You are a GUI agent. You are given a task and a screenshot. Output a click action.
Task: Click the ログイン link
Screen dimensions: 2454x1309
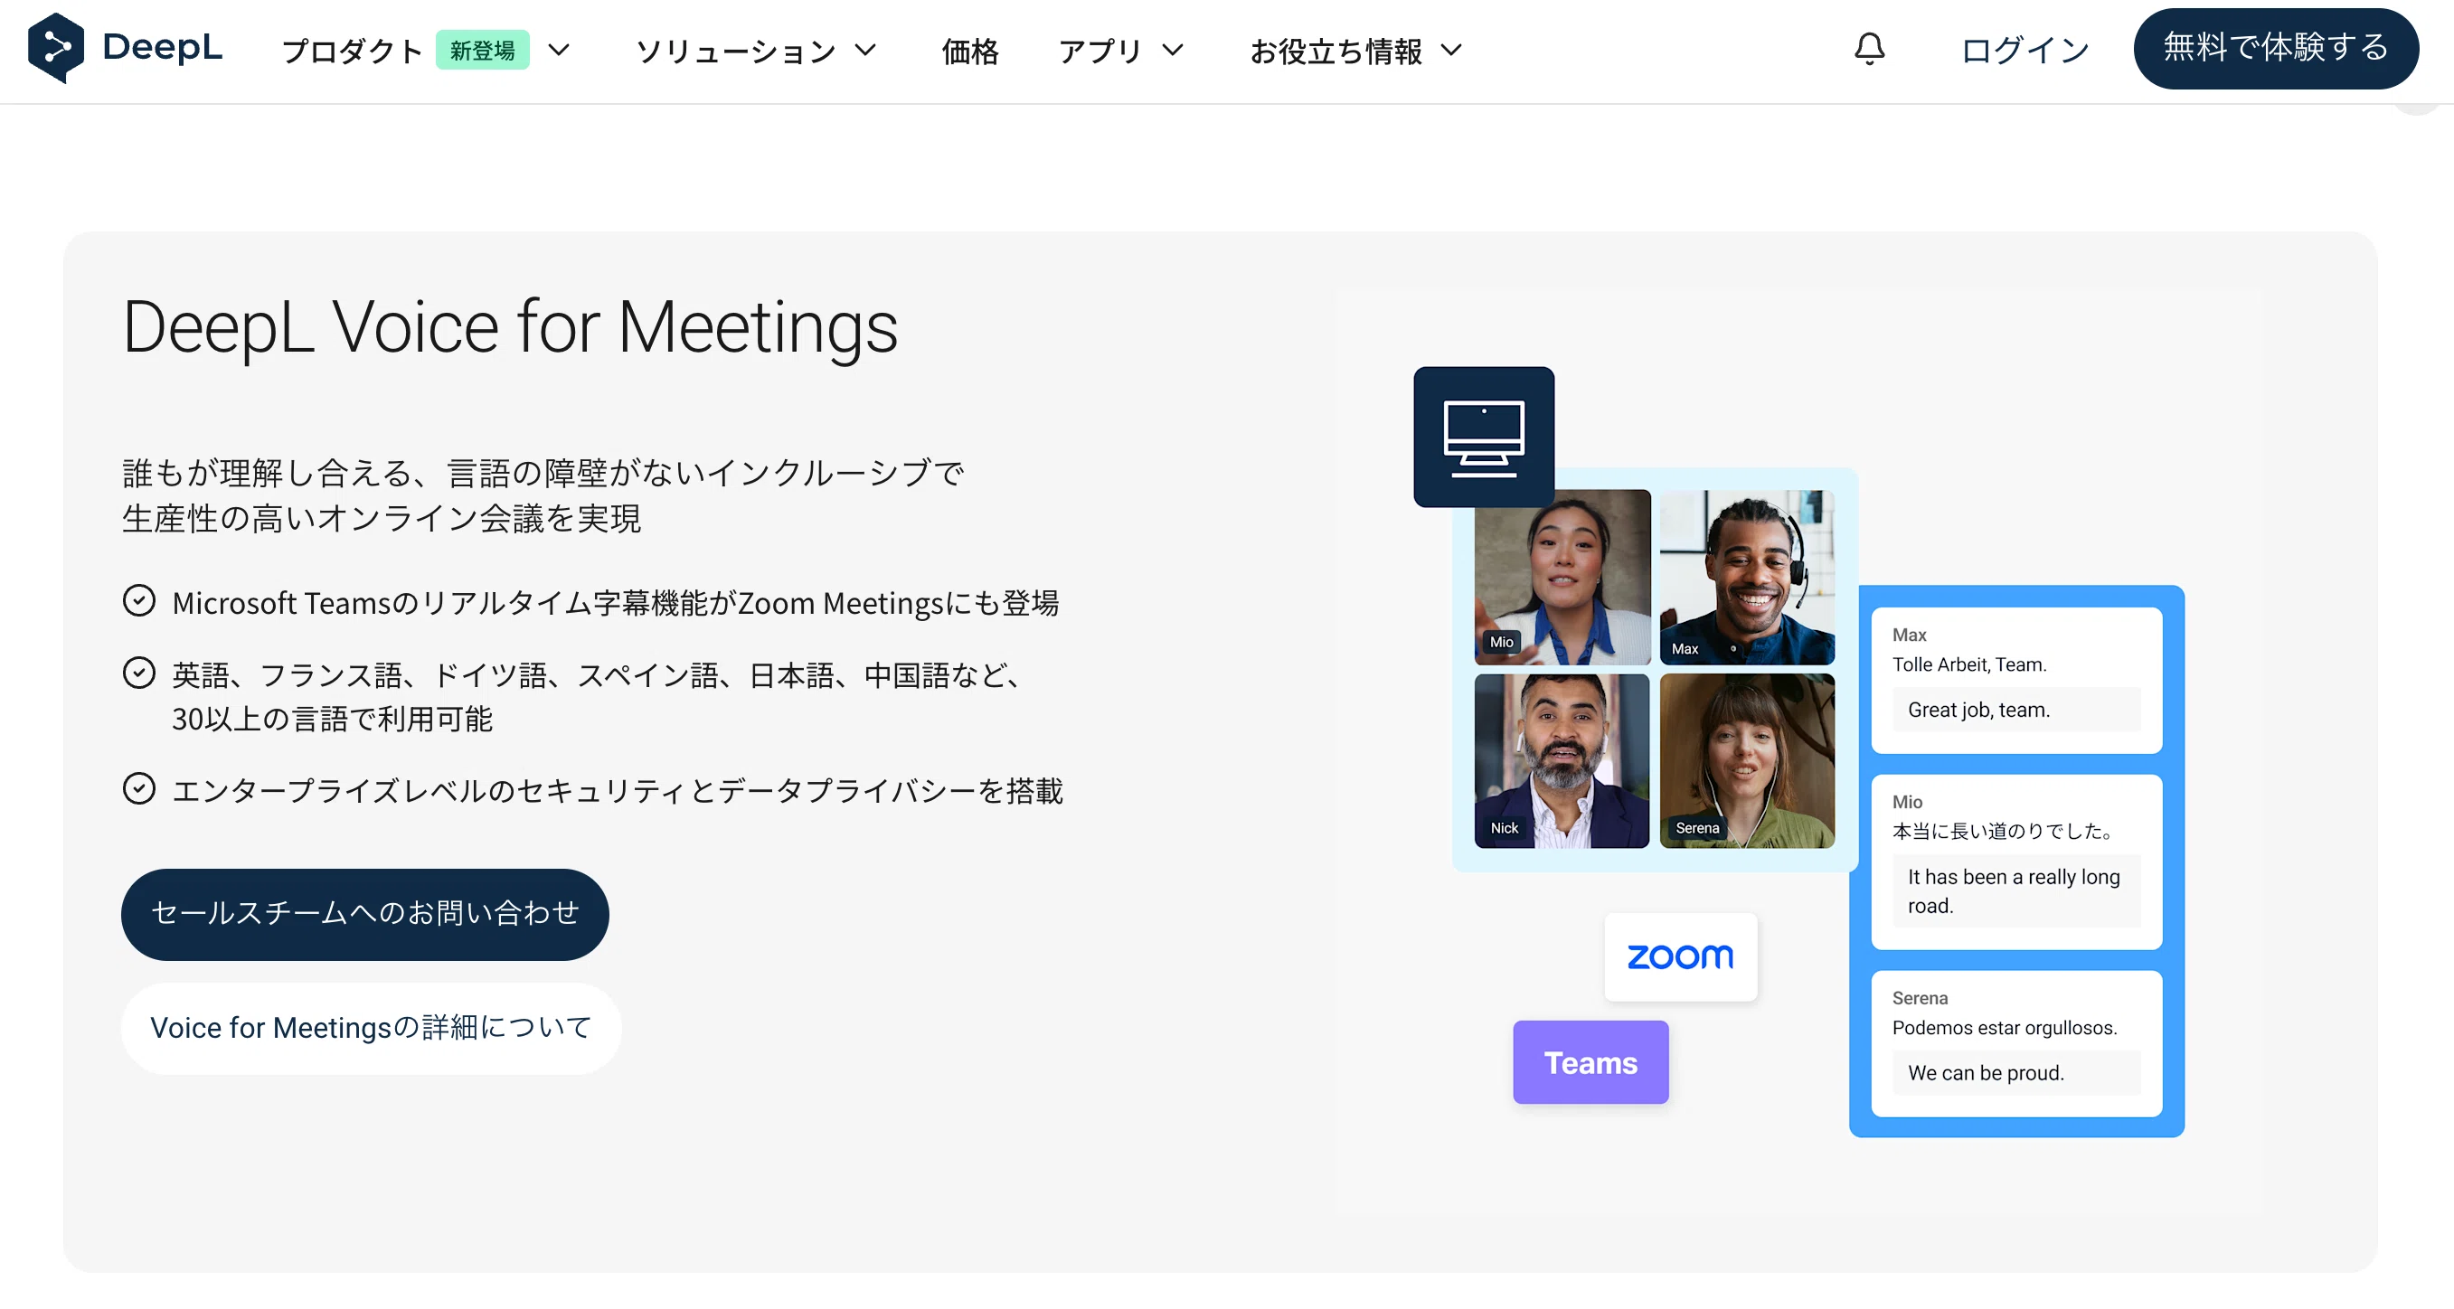tap(2025, 51)
